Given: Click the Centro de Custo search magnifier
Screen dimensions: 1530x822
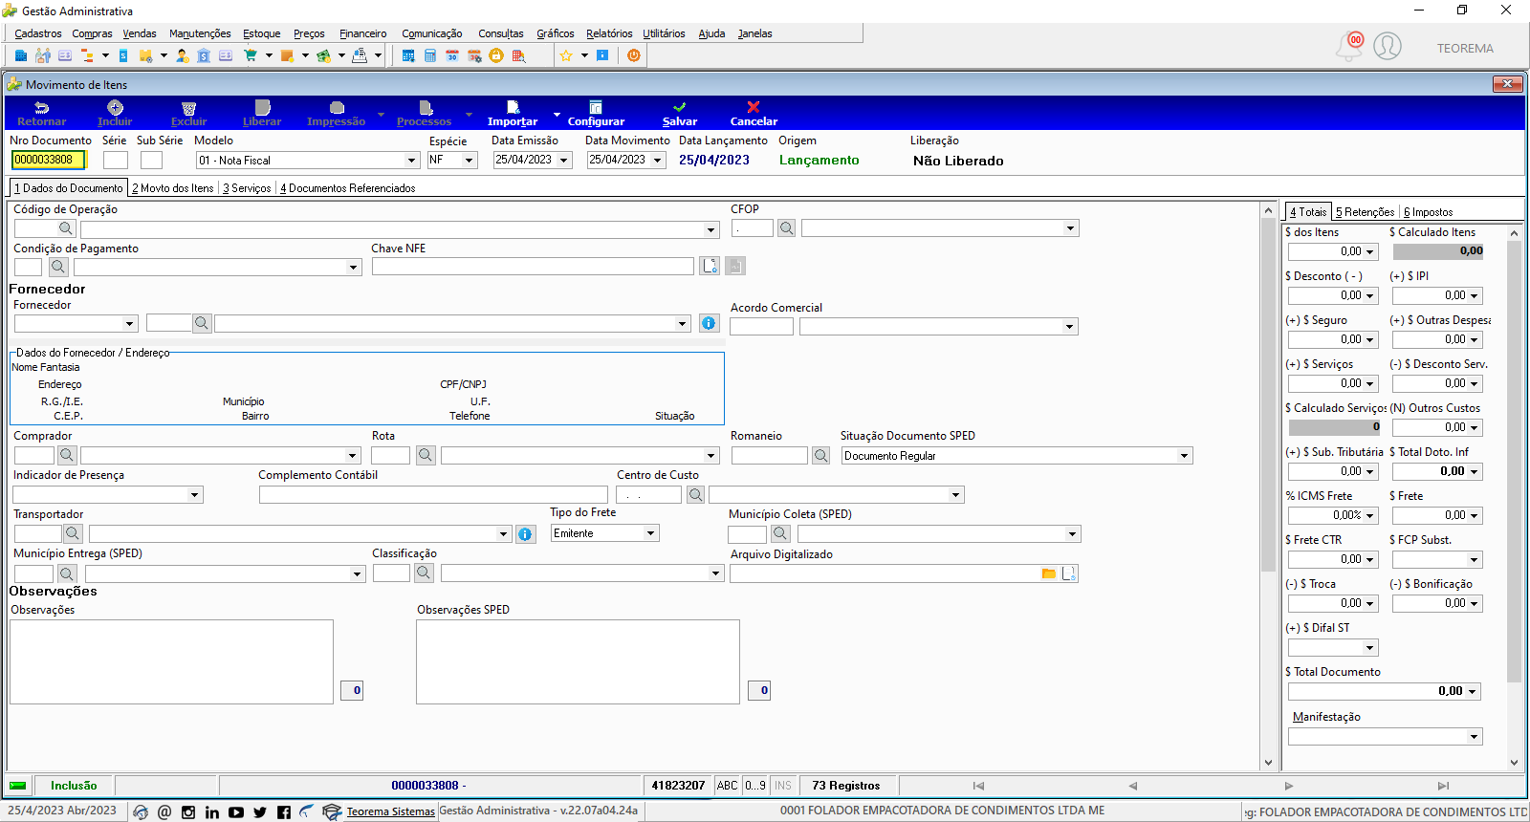Looking at the screenshot, I should (x=695, y=495).
